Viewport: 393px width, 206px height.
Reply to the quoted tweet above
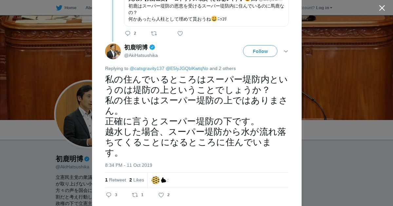click(128, 33)
